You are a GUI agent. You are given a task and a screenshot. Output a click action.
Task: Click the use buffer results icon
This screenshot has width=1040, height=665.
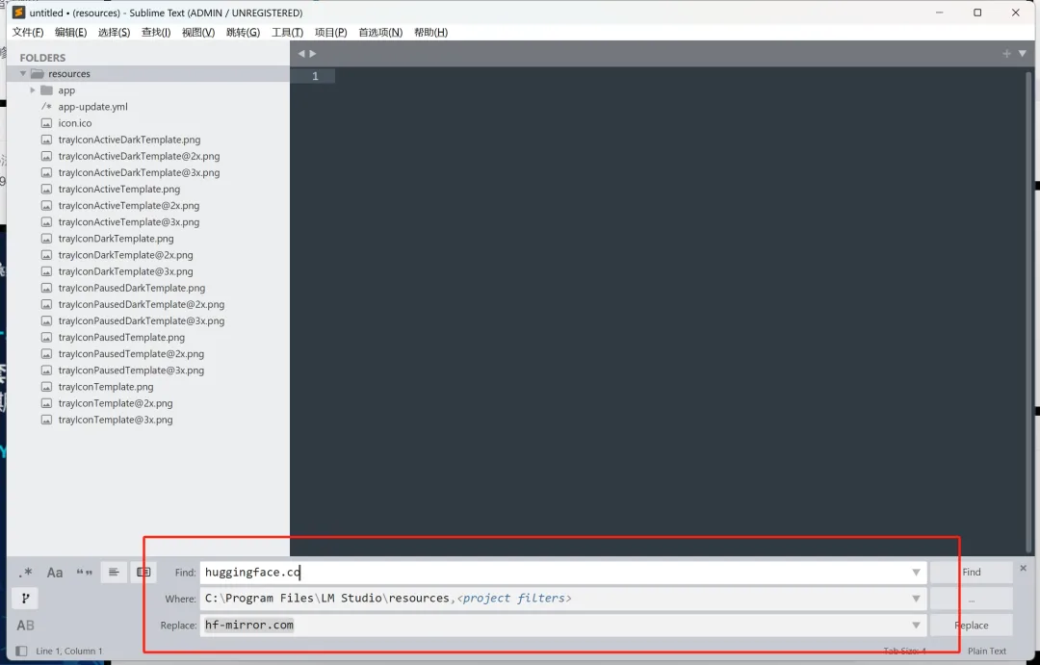click(x=143, y=573)
